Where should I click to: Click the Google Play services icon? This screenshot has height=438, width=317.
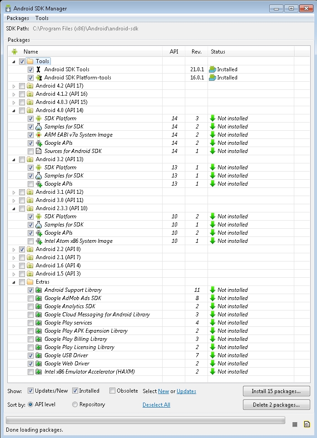(x=39, y=323)
